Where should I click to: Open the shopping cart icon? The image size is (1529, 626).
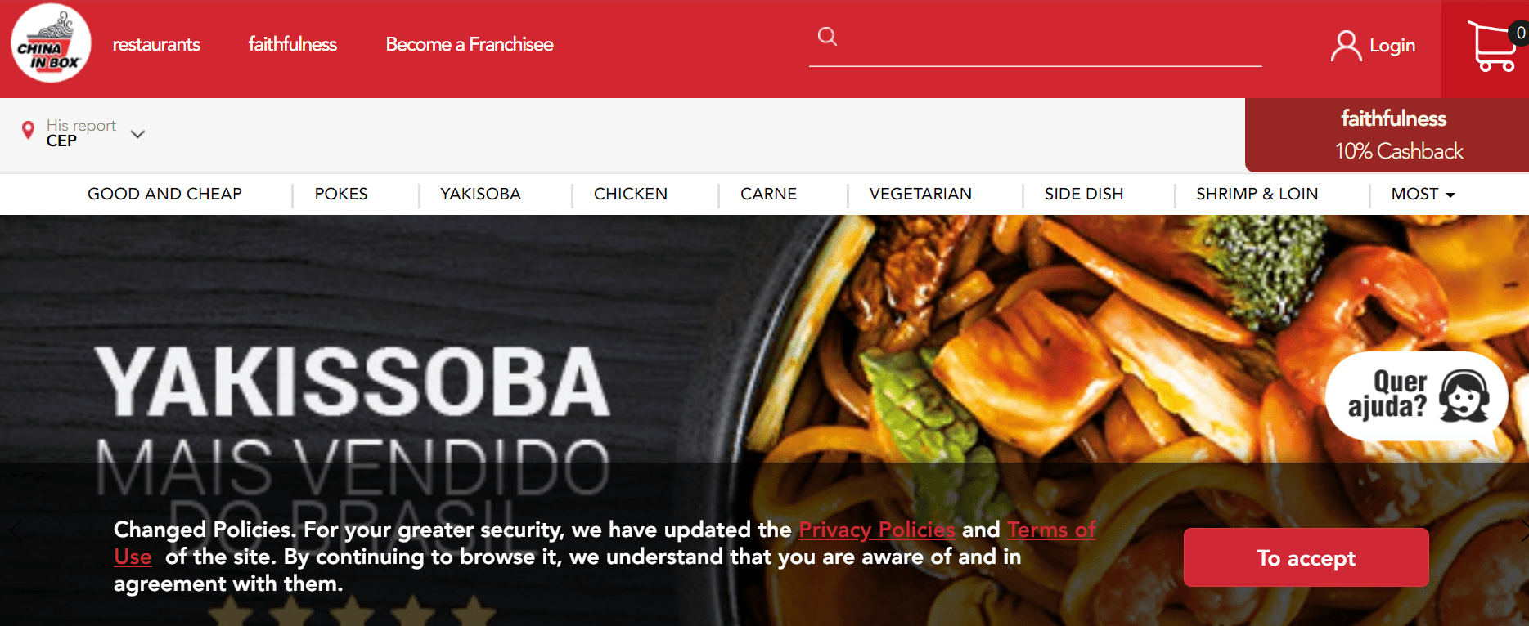coord(1493,47)
